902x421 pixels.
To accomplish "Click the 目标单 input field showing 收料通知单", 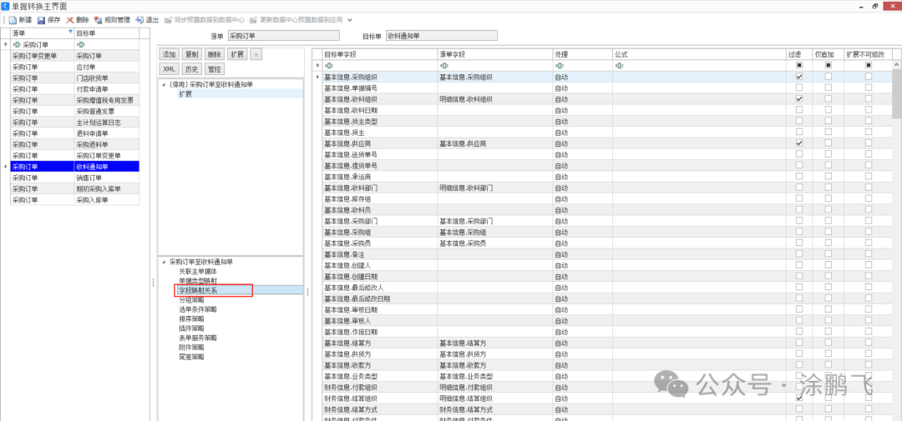I will click(x=441, y=36).
